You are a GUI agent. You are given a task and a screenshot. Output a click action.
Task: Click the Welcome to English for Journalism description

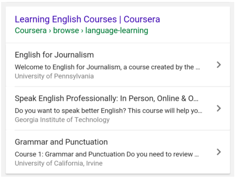coord(107,67)
